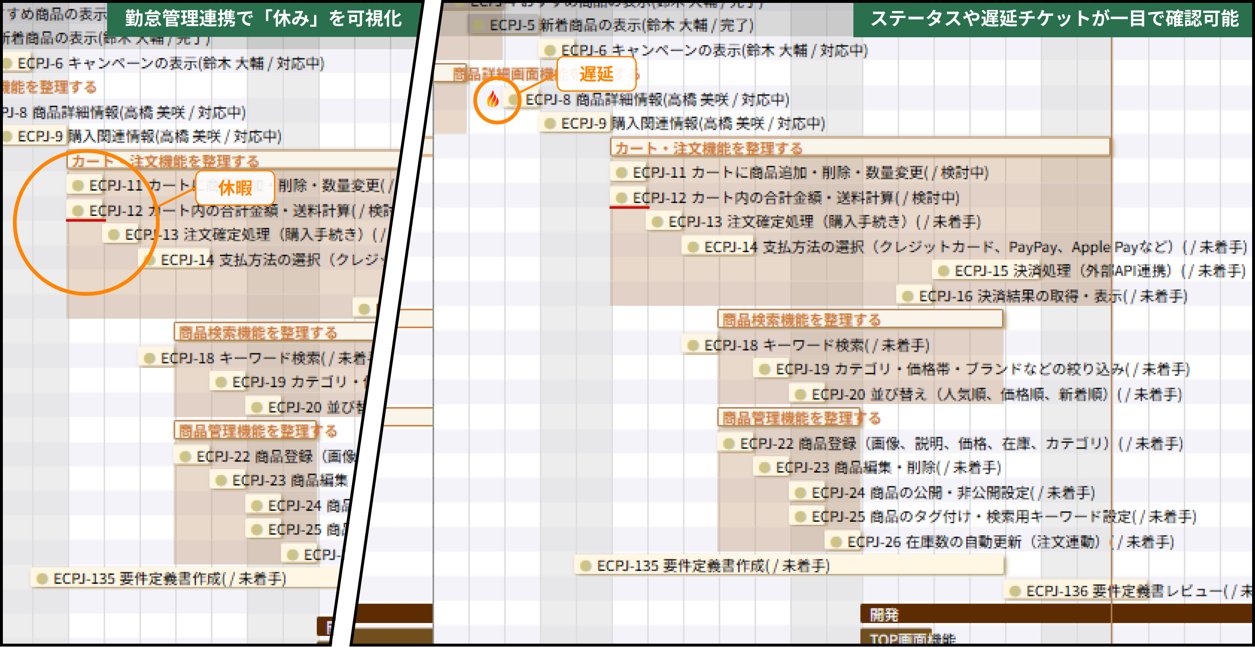Click the status dot of ECPJ-22 商品登録 in the right panel
Viewport: 1255px width, 647px height.
(x=729, y=443)
